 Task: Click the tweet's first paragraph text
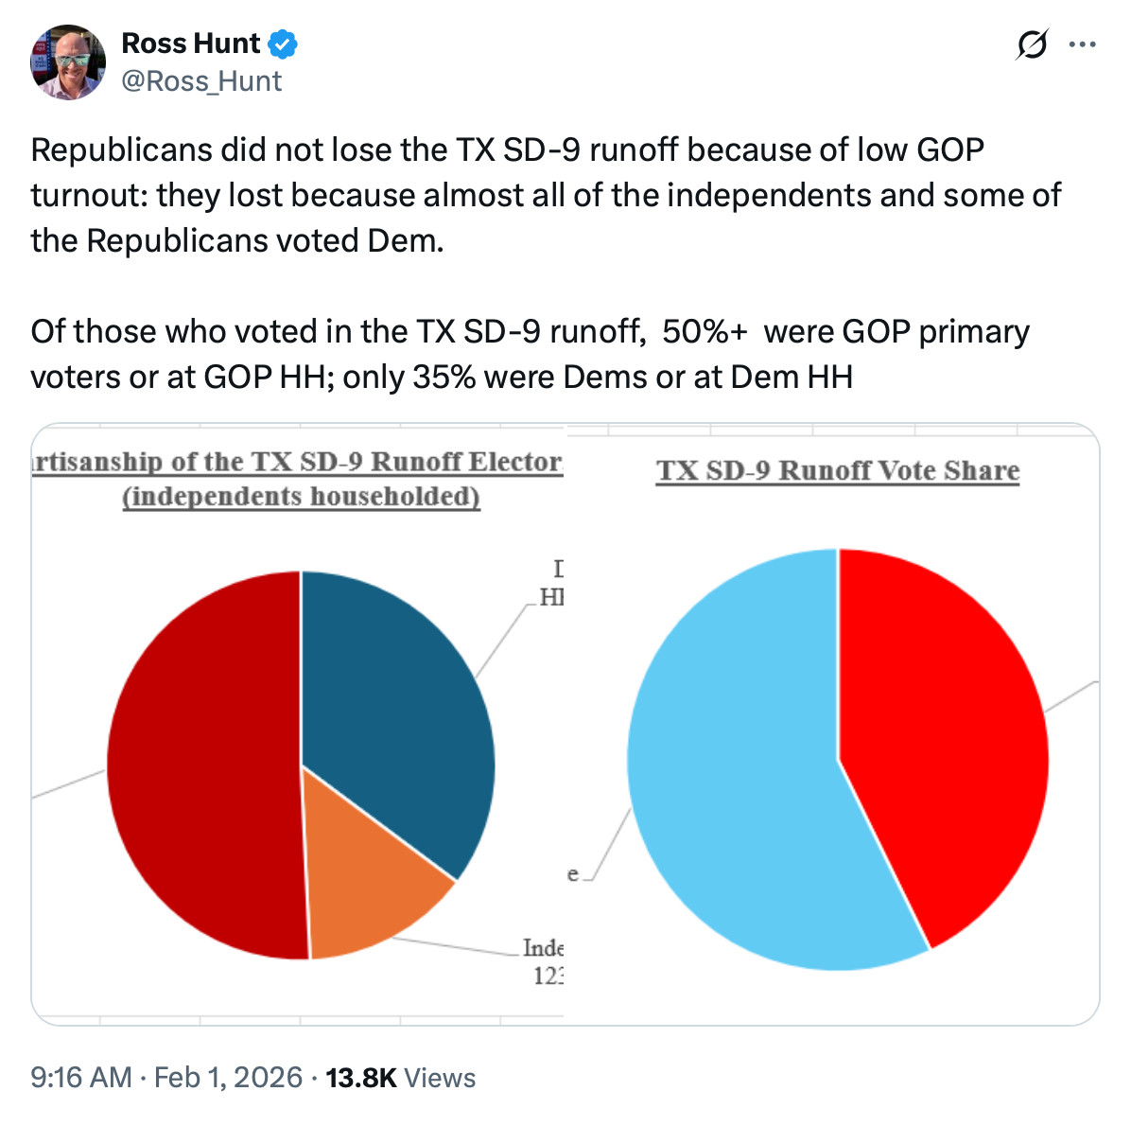tap(545, 195)
